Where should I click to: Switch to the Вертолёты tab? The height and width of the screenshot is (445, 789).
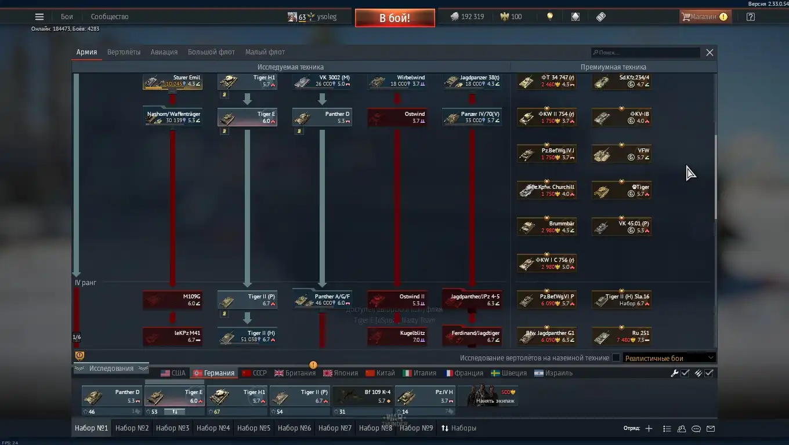[124, 52]
